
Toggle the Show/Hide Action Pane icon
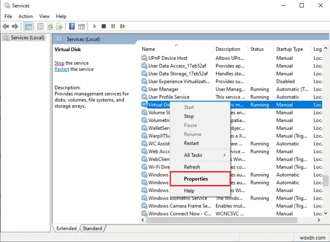[x=81, y=26]
